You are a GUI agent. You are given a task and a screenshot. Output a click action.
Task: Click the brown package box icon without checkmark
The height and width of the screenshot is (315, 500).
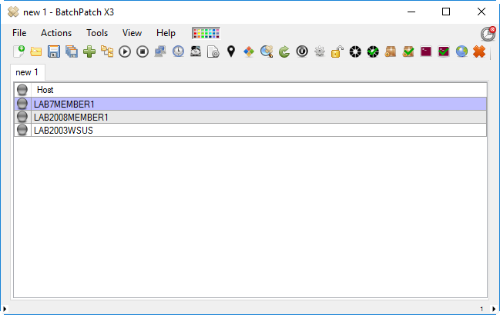(391, 51)
